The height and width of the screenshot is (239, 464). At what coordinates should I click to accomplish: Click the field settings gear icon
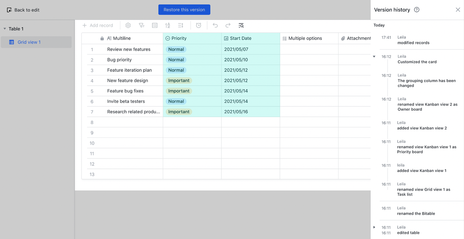pos(128,25)
